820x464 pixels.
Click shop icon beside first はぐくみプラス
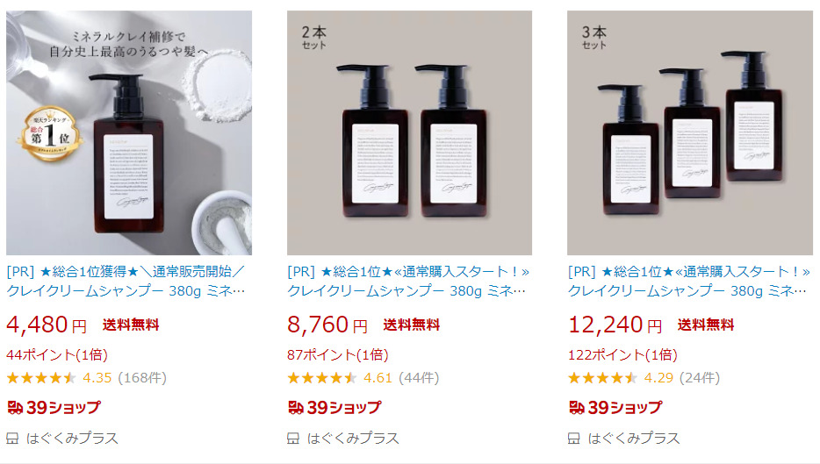(x=12, y=439)
